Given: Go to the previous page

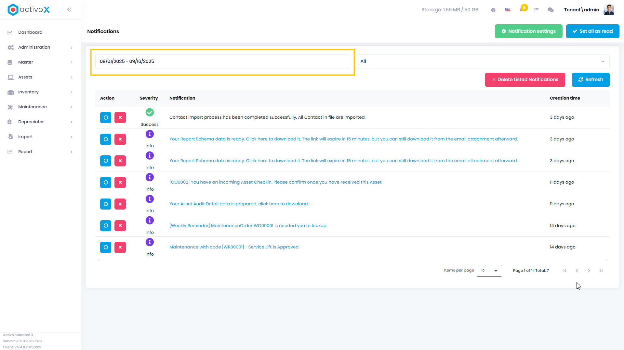Looking at the screenshot, I should click(577, 271).
